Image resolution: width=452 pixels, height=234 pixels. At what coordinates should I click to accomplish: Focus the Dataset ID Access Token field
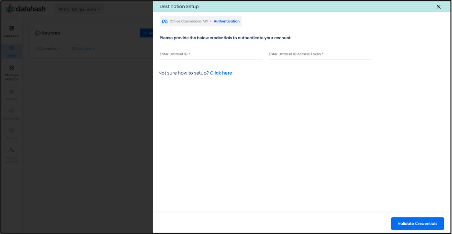[x=320, y=54]
